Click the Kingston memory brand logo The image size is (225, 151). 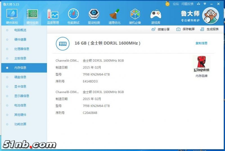[201, 64]
